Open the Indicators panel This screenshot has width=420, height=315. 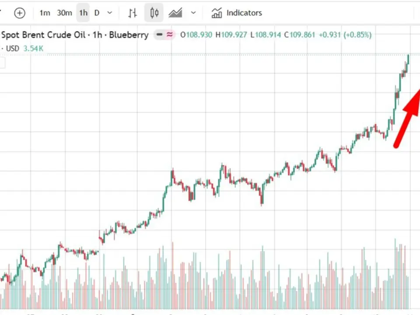tap(237, 13)
